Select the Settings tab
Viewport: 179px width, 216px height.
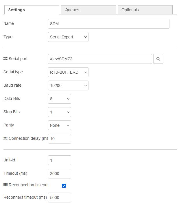[x=32, y=10]
